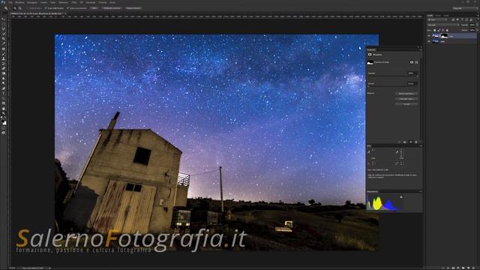Select the Quick Selection tool

3,33
